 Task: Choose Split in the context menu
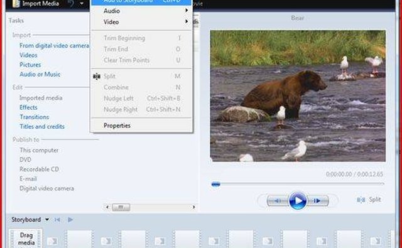pyautogui.click(x=141, y=76)
